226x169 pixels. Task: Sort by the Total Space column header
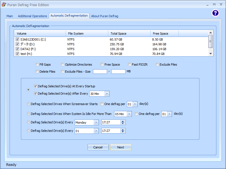coord(129,34)
